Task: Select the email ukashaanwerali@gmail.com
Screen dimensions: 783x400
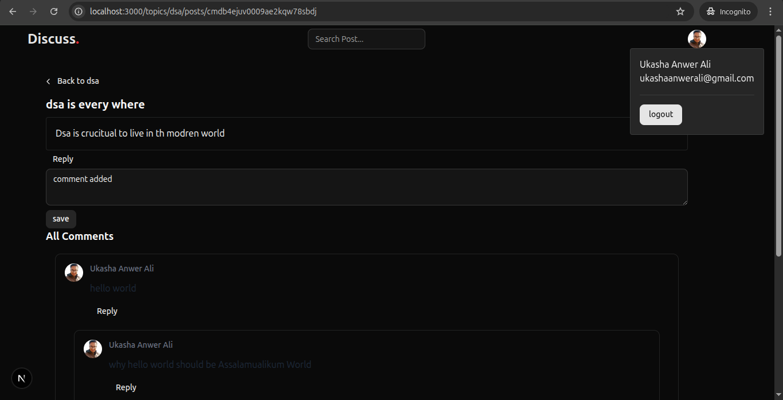Action: coord(697,79)
